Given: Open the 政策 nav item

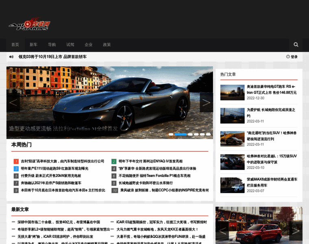Looking at the screenshot, I should pos(107,45).
